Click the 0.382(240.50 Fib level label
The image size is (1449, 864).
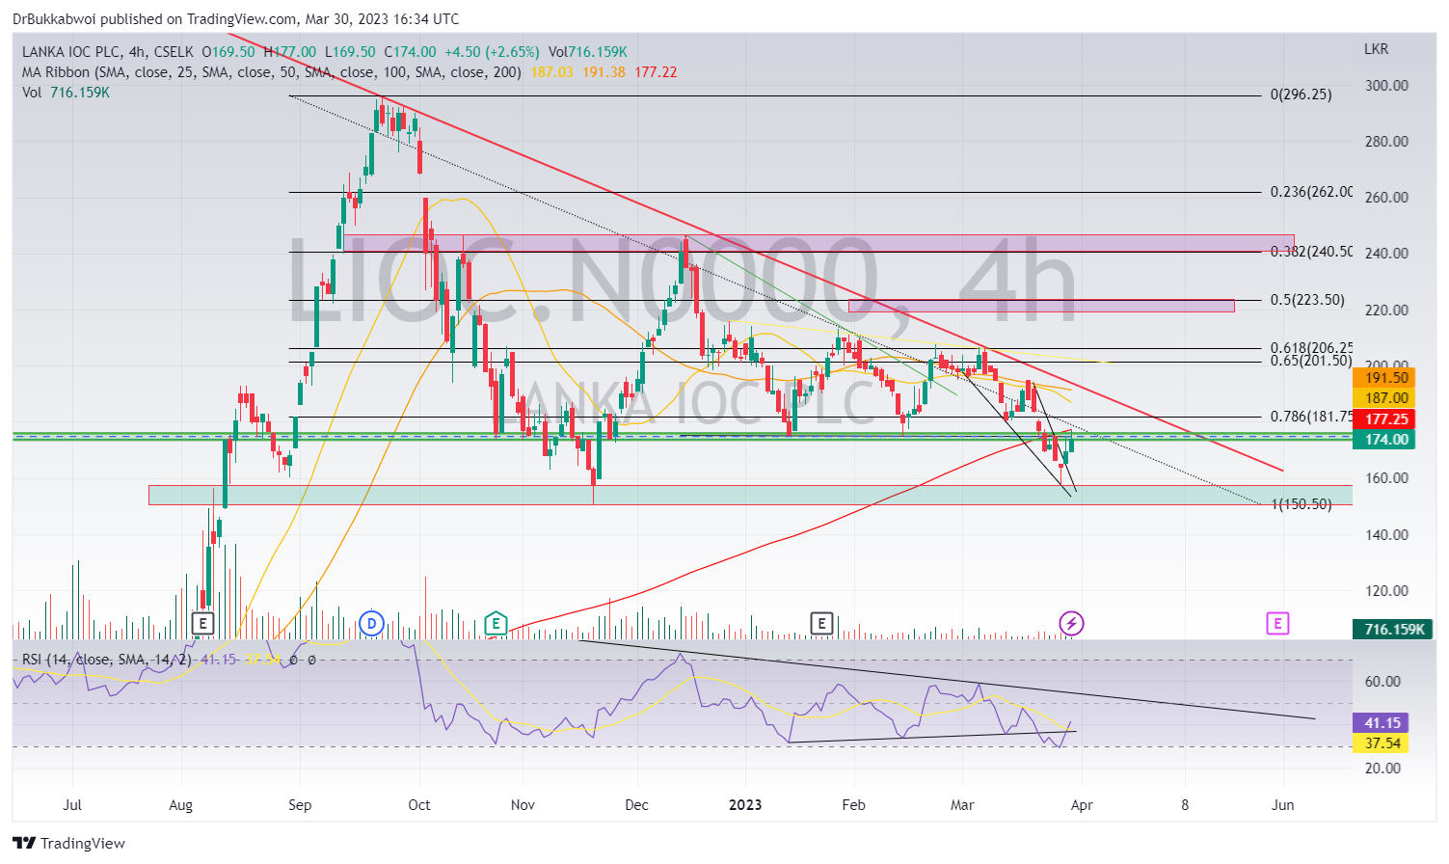(1311, 251)
